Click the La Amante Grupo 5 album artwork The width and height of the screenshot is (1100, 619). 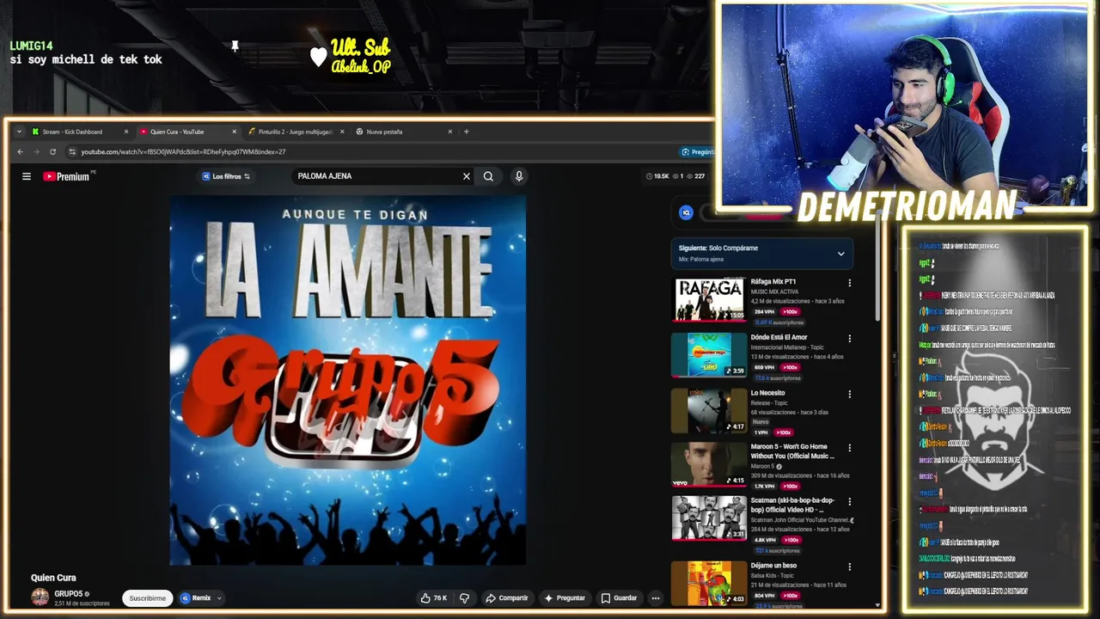347,380
